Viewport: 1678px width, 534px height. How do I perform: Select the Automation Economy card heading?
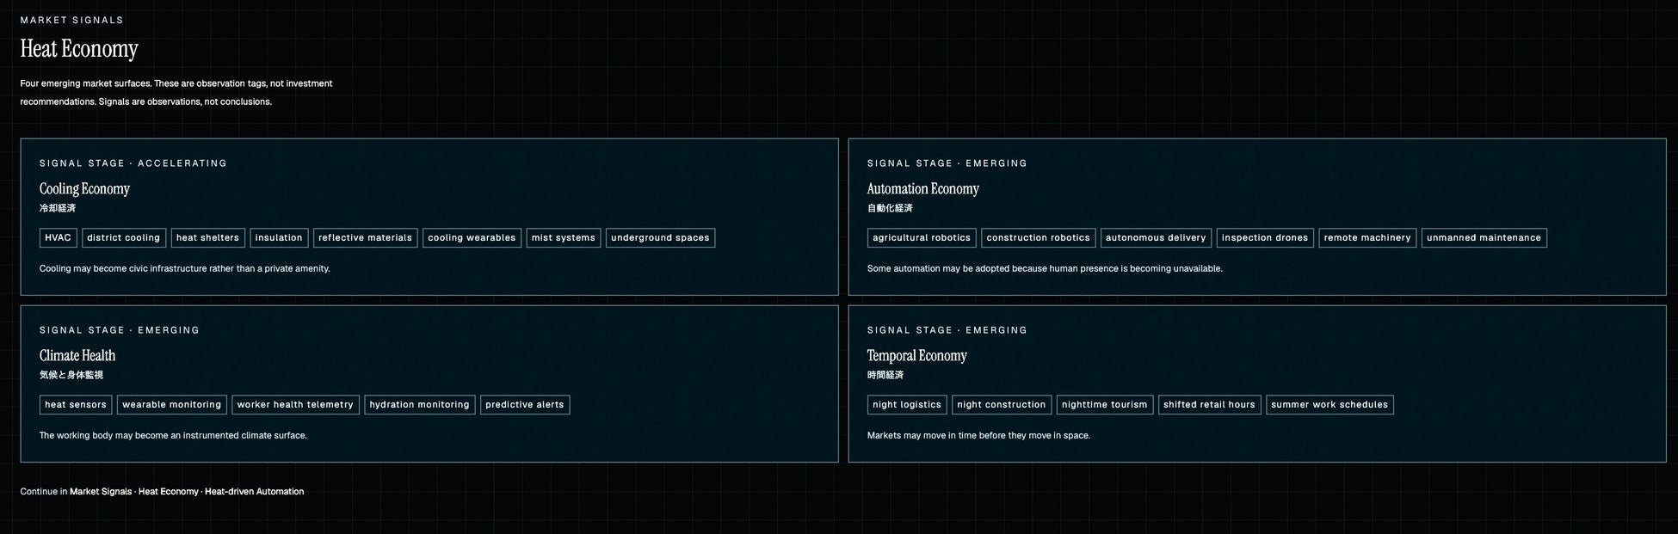click(922, 188)
